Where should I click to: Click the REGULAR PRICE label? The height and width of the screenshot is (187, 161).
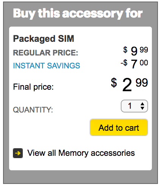[x=46, y=53]
